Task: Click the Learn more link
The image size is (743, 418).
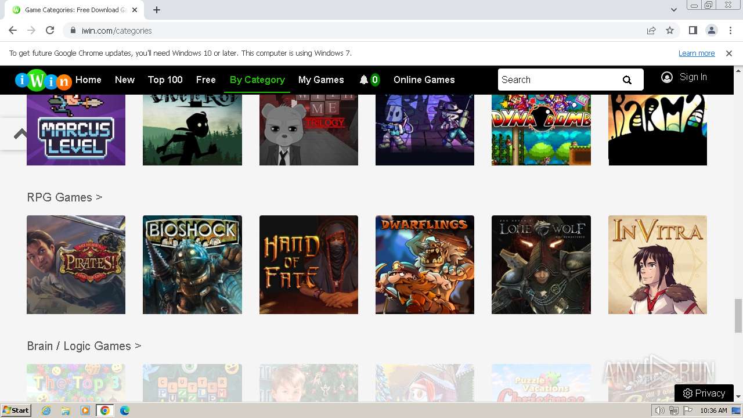Action: pyautogui.click(x=697, y=53)
